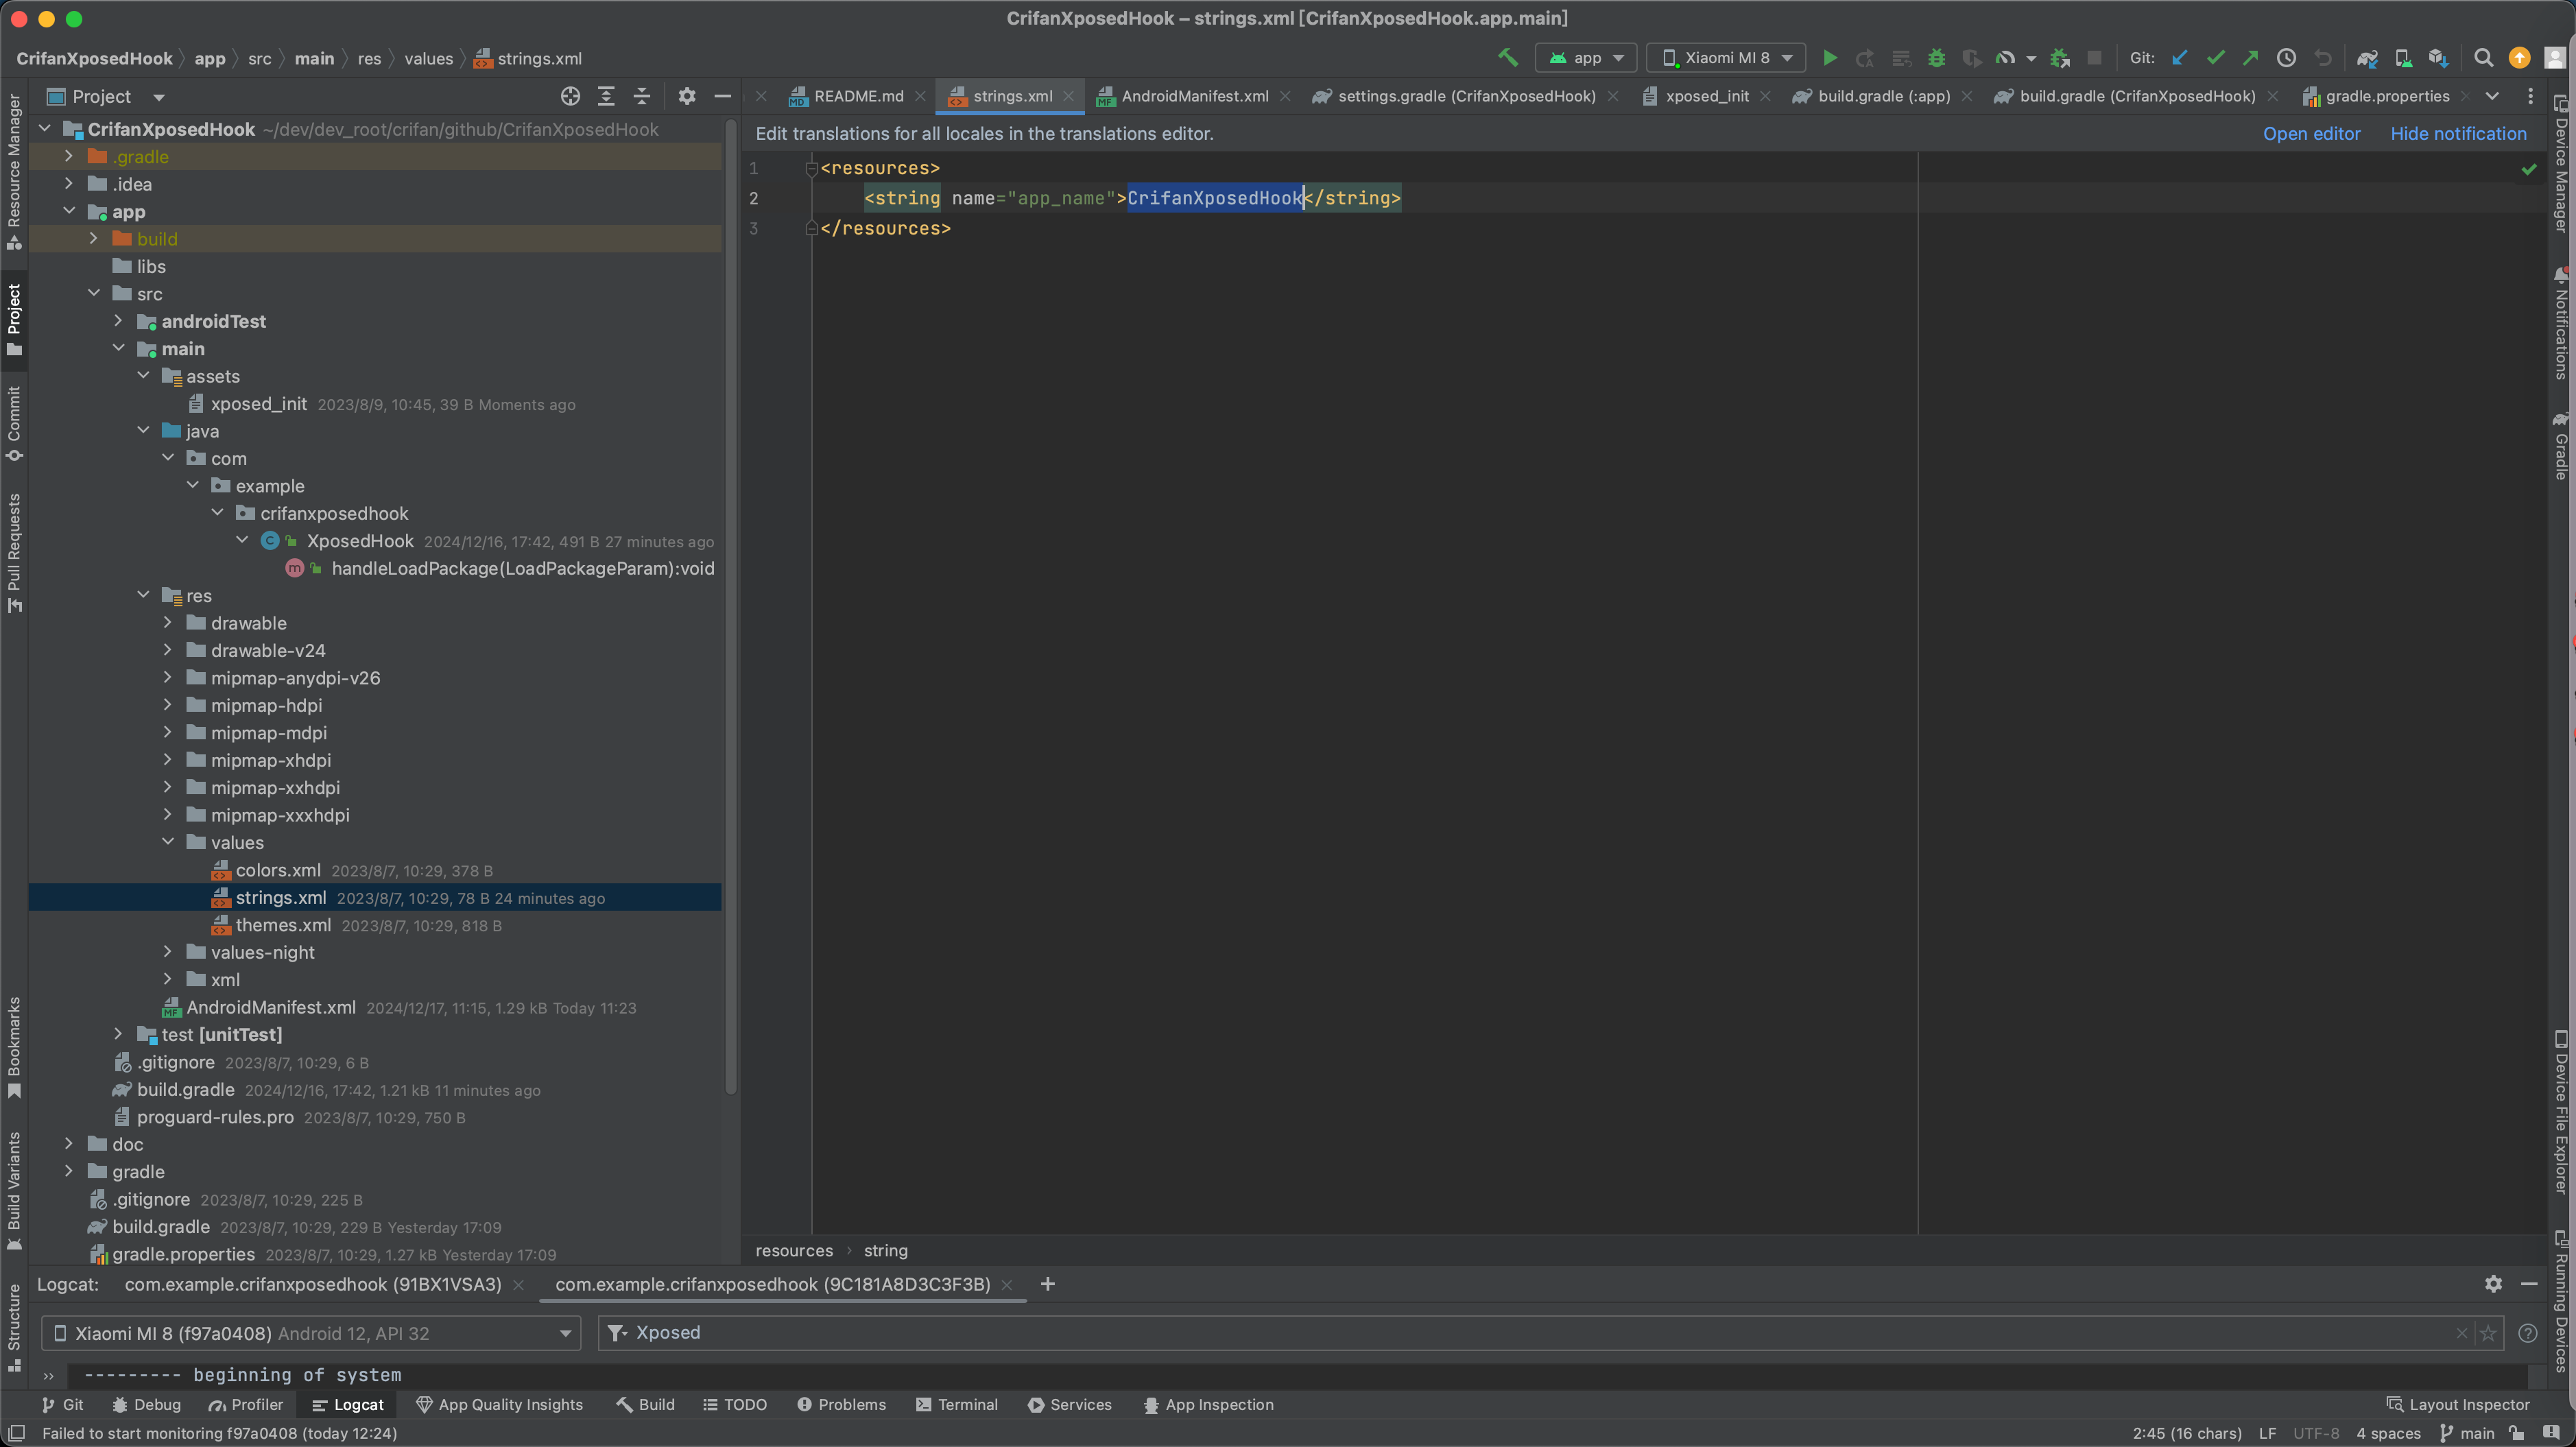Image resolution: width=2576 pixels, height=1447 pixels.
Task: Click the Stop square icon
Action: pos(2094,58)
